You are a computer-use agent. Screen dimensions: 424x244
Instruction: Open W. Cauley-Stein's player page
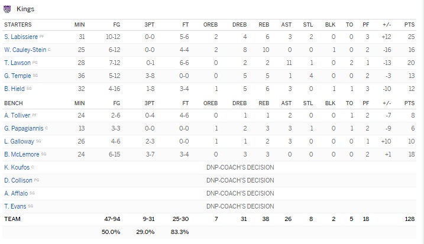click(24, 50)
